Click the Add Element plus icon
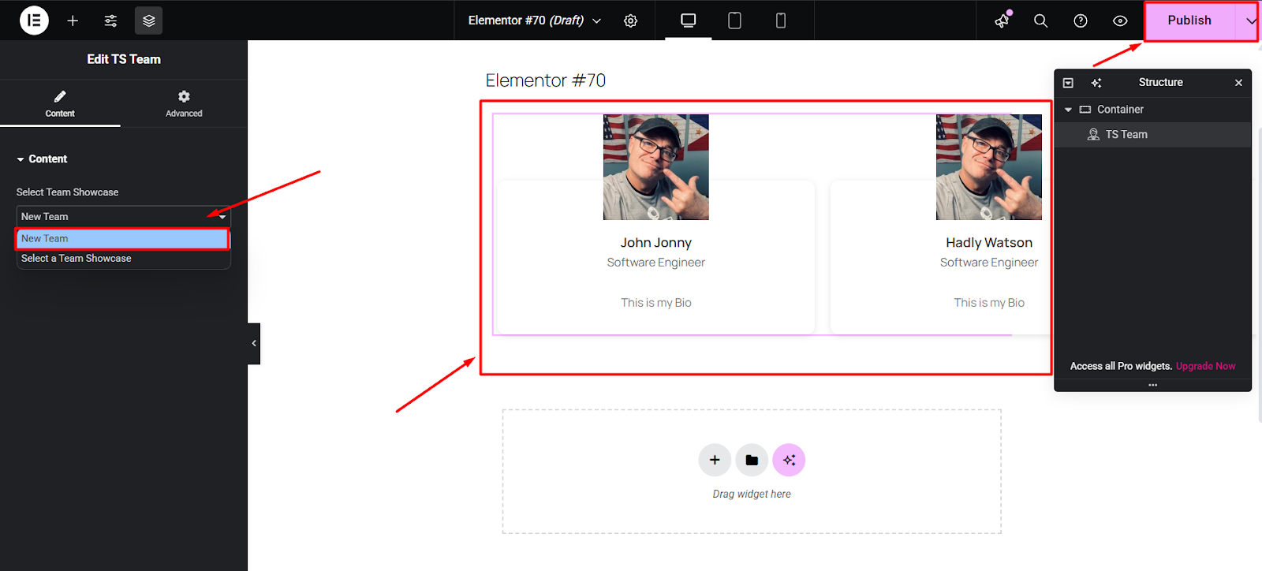 click(73, 21)
